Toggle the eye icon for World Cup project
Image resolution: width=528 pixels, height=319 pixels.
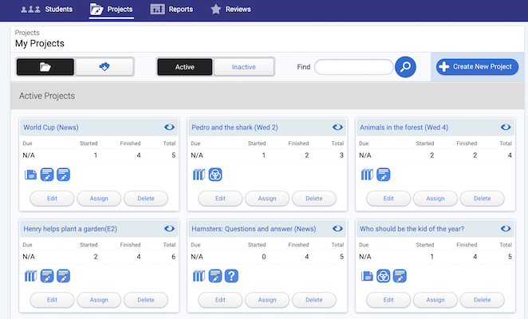(169, 127)
